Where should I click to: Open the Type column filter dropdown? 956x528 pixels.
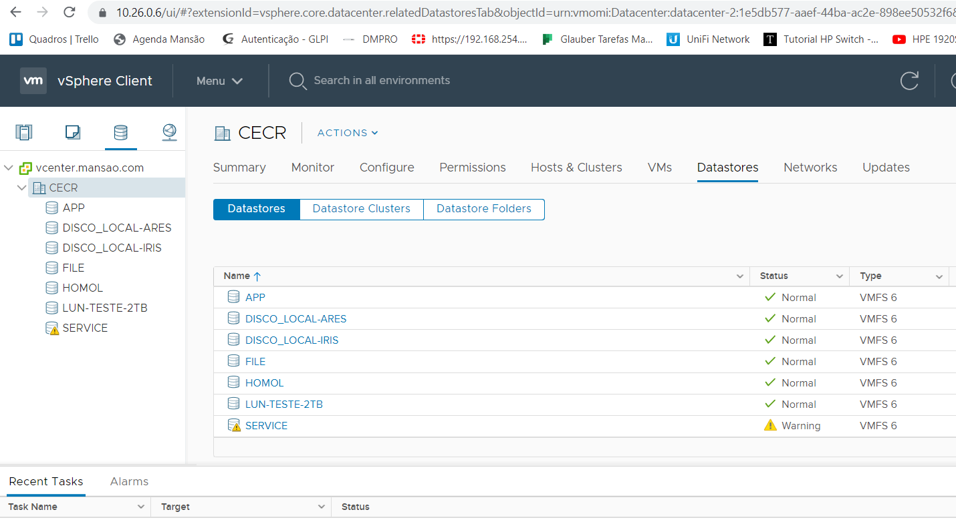coord(939,276)
